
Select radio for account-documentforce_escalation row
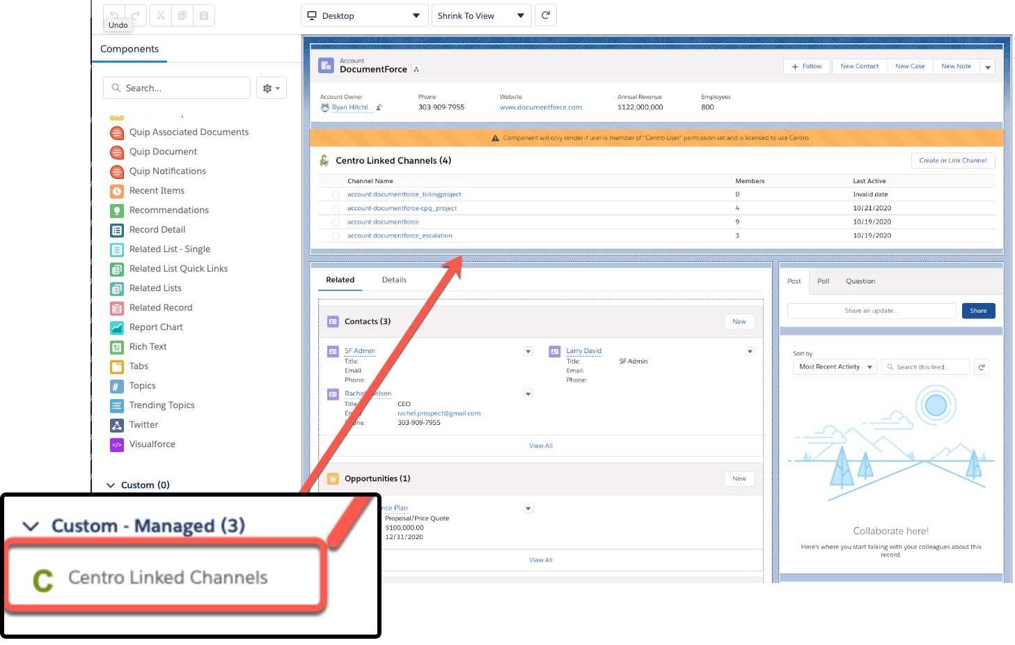336,236
